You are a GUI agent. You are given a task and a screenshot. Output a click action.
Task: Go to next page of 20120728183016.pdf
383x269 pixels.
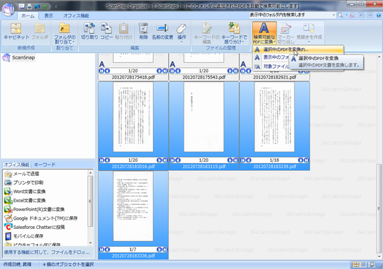coord(159,160)
